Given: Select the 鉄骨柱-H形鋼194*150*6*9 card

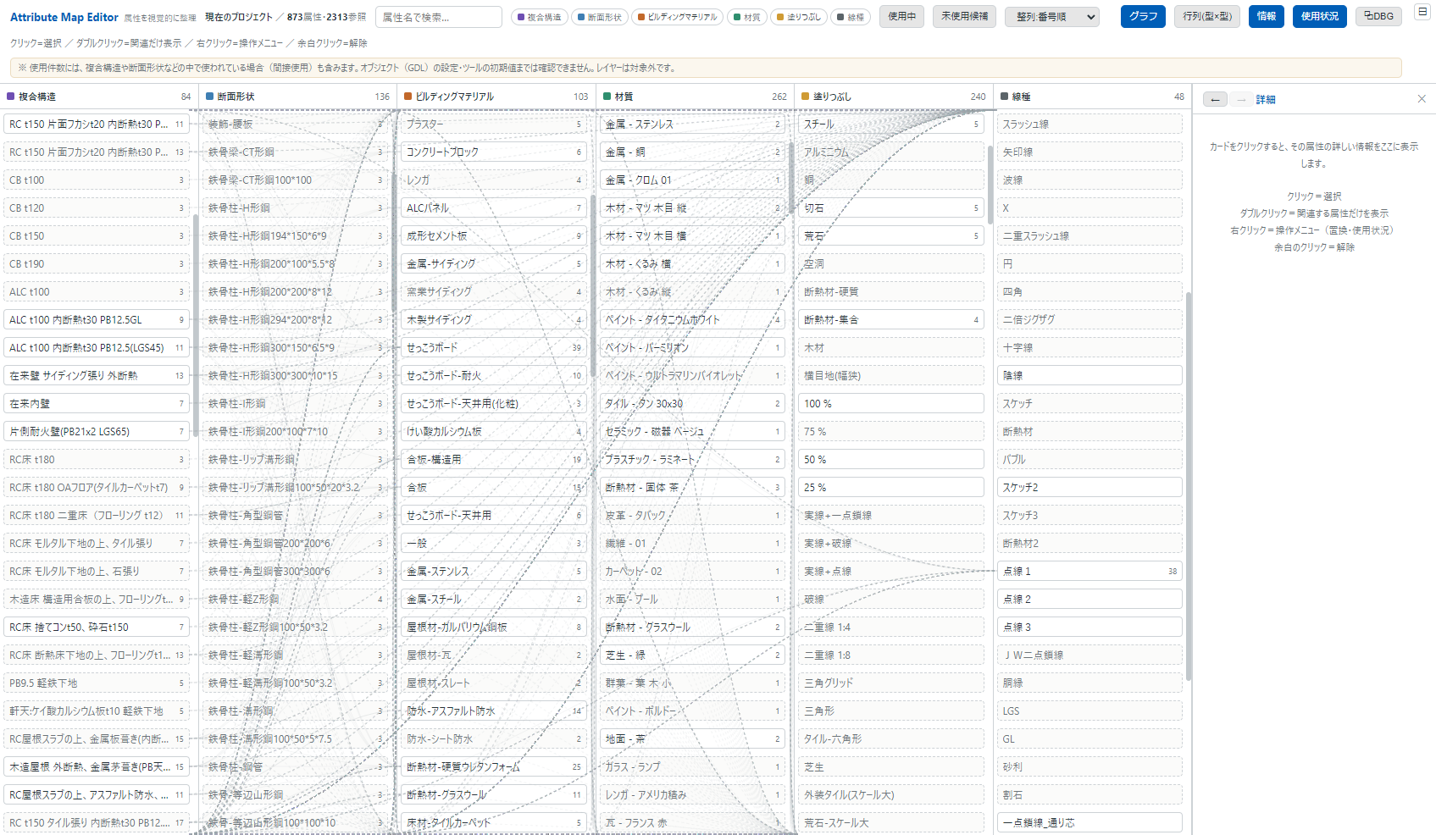Looking at the screenshot, I should [x=296, y=236].
